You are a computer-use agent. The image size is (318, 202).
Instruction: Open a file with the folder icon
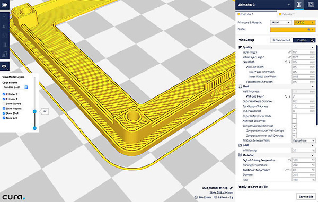[4, 4]
